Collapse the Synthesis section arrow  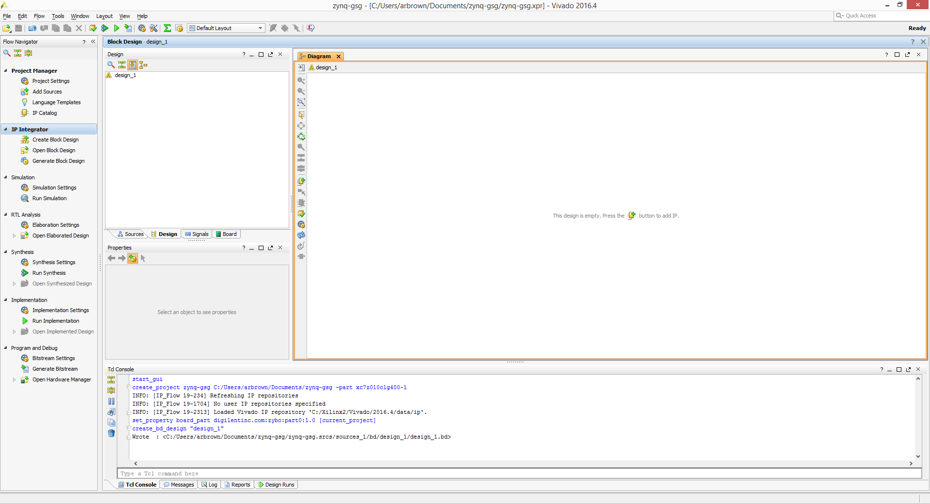coord(6,252)
